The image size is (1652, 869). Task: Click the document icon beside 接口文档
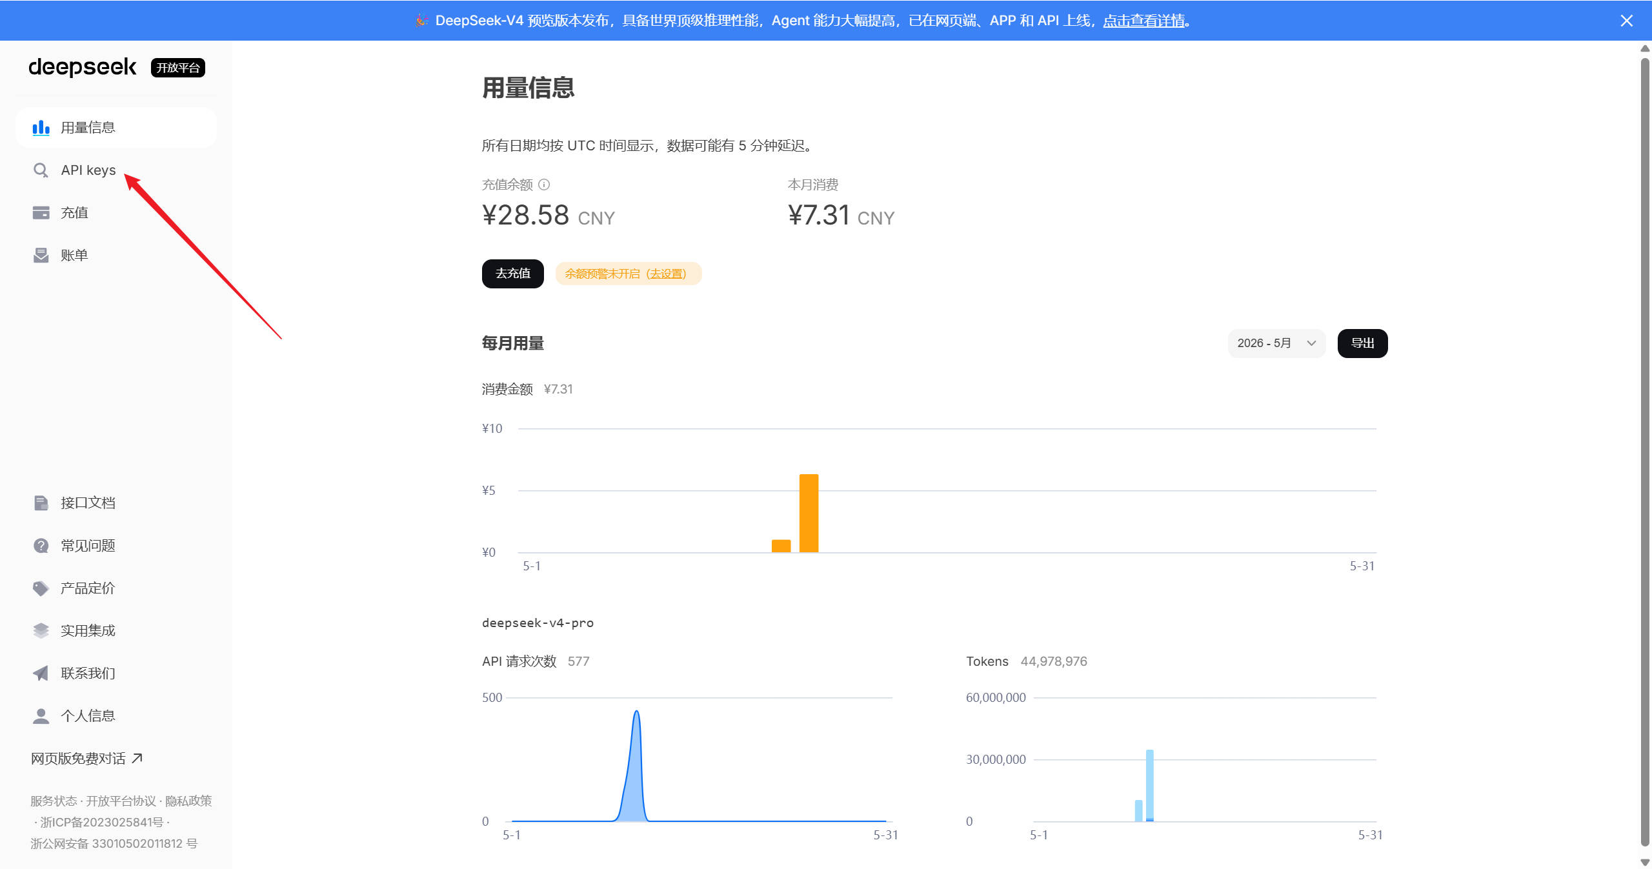click(41, 503)
